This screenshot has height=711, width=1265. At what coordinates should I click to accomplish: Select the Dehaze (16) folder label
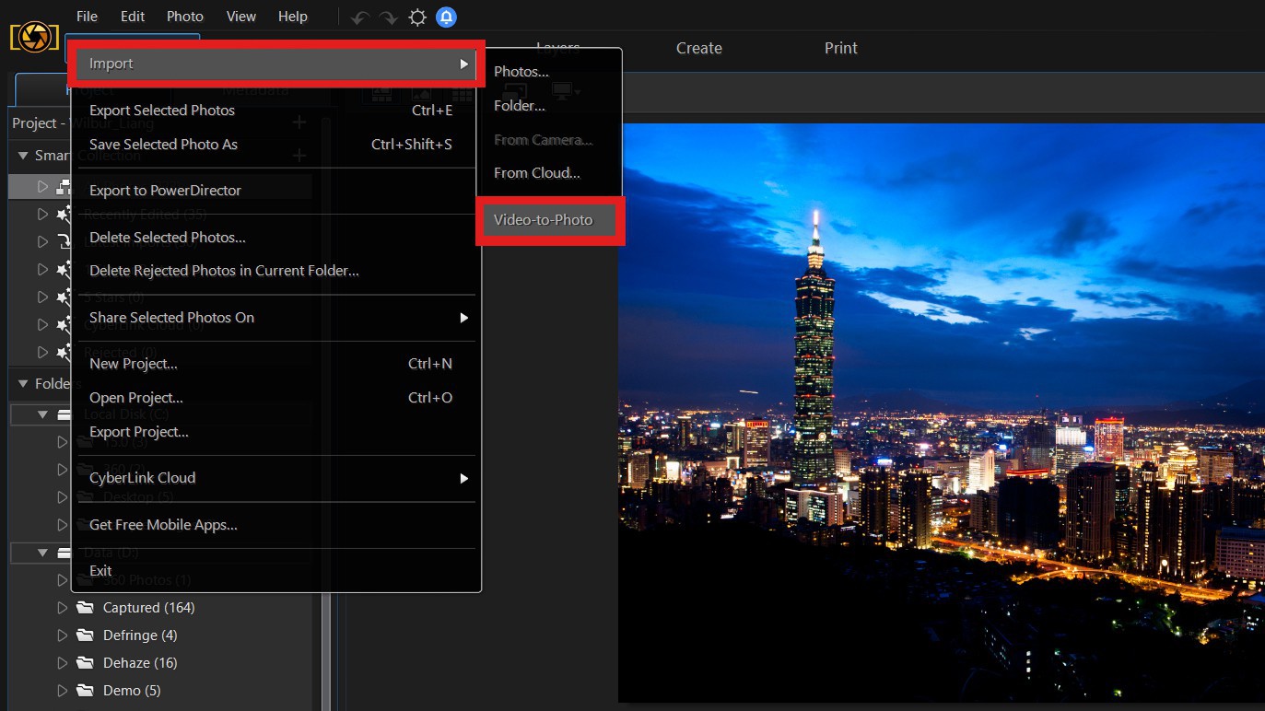[x=140, y=663]
